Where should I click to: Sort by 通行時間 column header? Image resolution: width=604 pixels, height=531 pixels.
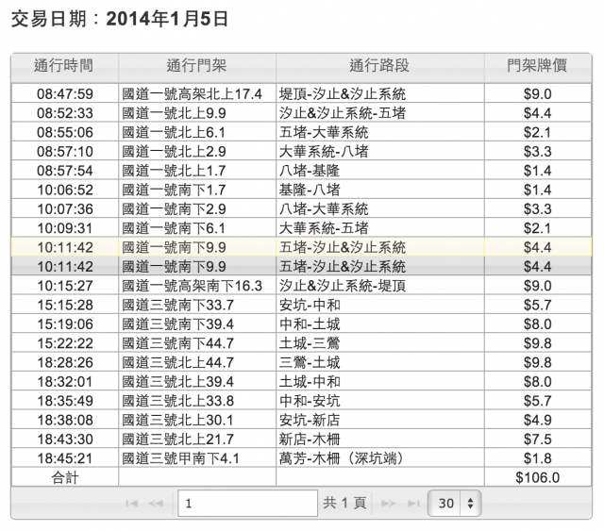[65, 67]
